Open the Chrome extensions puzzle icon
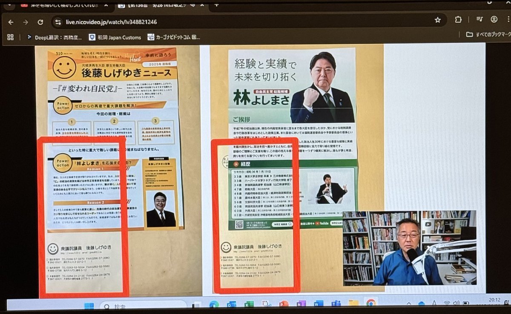This screenshot has height=314, width=511. tap(458, 20)
